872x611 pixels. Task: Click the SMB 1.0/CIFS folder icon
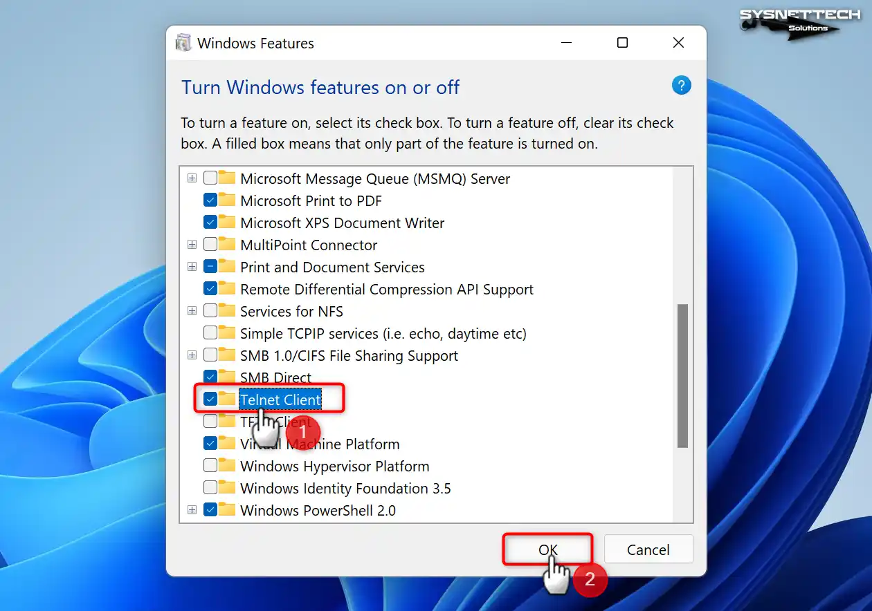pos(227,355)
